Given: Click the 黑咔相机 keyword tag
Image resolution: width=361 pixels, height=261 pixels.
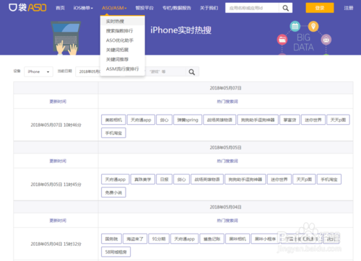Looking at the screenshot, I should [238, 239].
